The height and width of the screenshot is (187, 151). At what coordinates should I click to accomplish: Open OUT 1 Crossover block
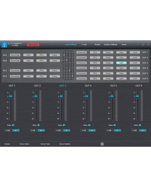coord(82,52)
